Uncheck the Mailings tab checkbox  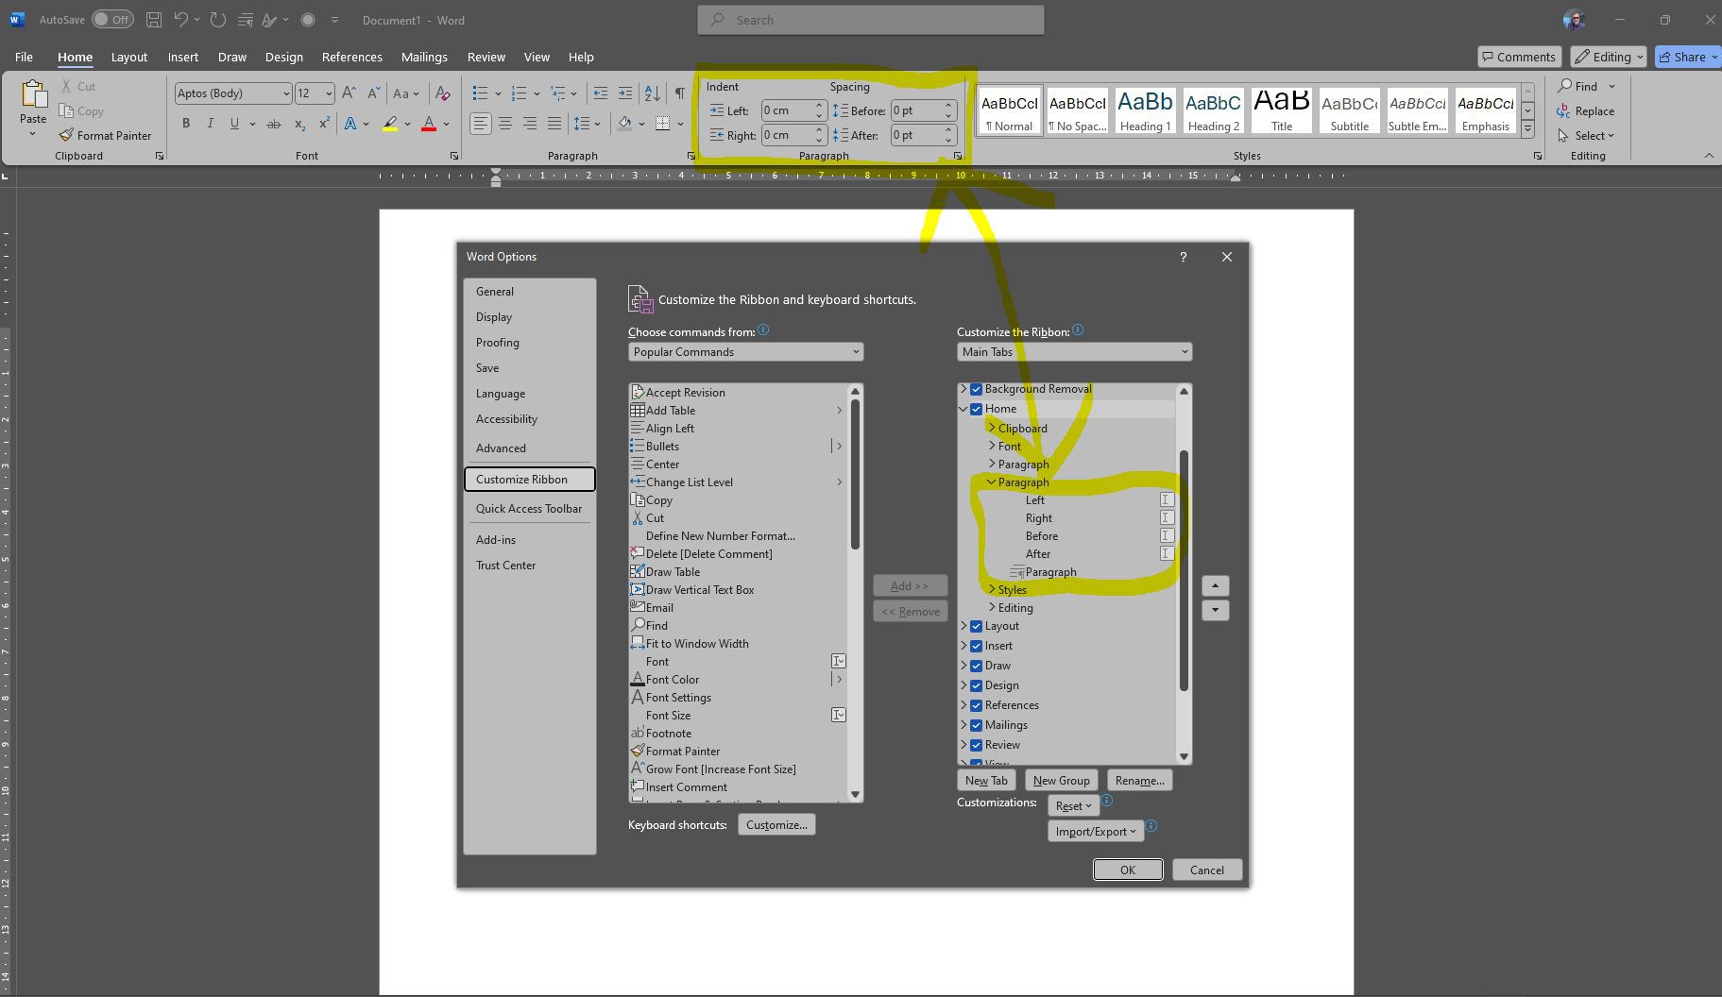point(977,725)
